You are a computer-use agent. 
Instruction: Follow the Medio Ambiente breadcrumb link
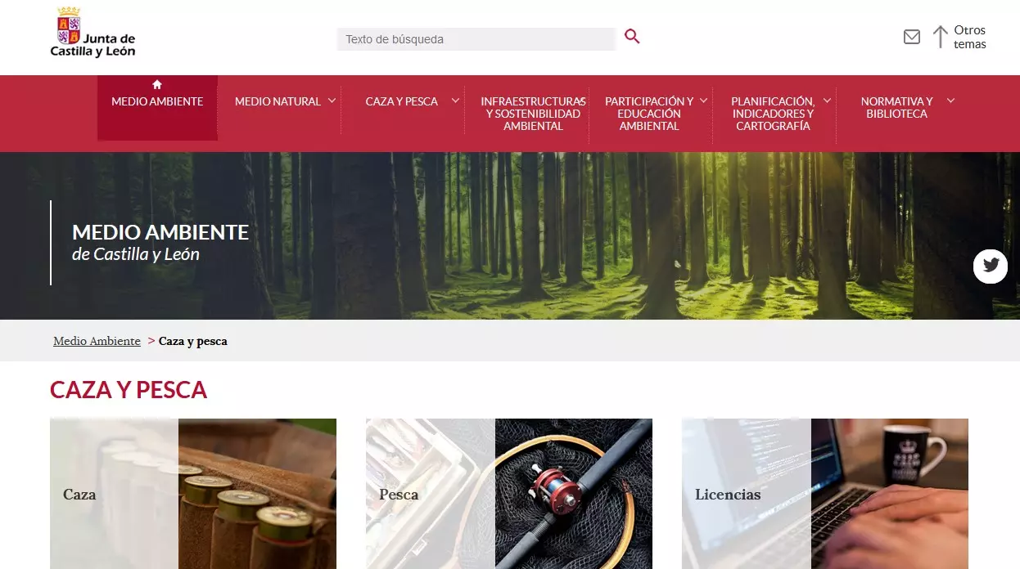97,341
